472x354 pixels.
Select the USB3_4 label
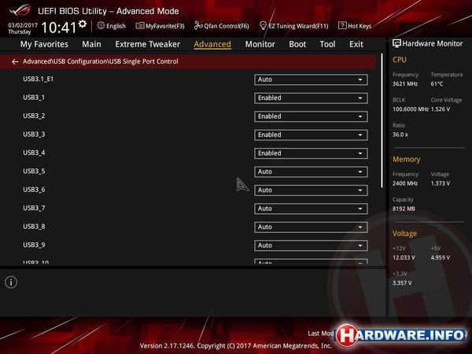[34, 153]
